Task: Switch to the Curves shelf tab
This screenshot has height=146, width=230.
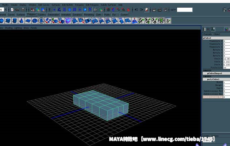Action: click(x=11, y=15)
